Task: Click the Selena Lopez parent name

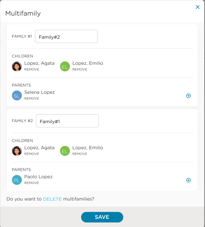Action: click(x=40, y=92)
